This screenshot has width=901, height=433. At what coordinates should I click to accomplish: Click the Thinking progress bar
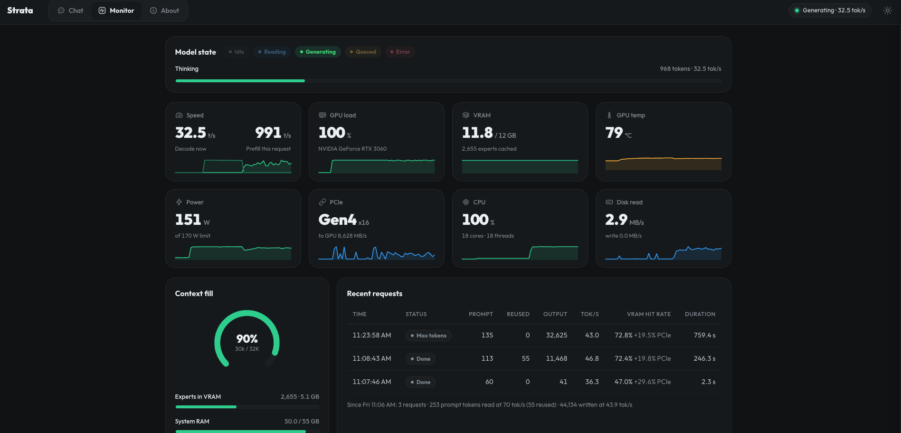[x=448, y=81]
